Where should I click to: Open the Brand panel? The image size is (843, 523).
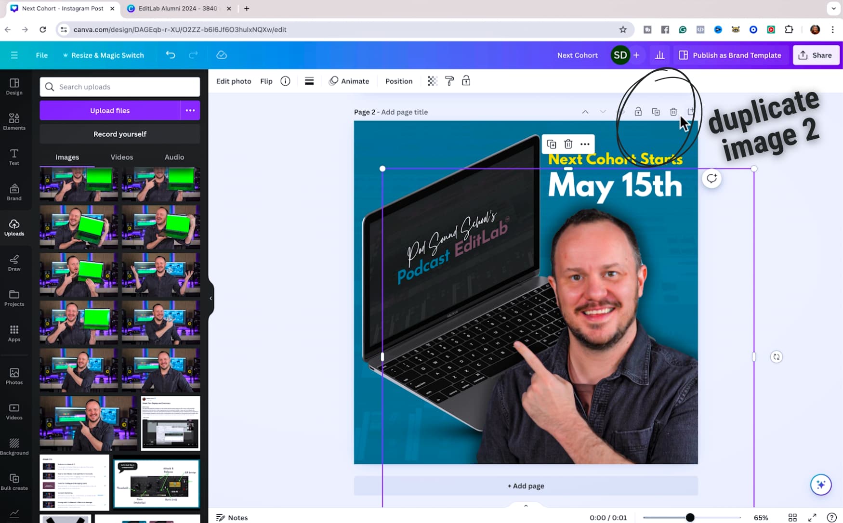(x=14, y=192)
